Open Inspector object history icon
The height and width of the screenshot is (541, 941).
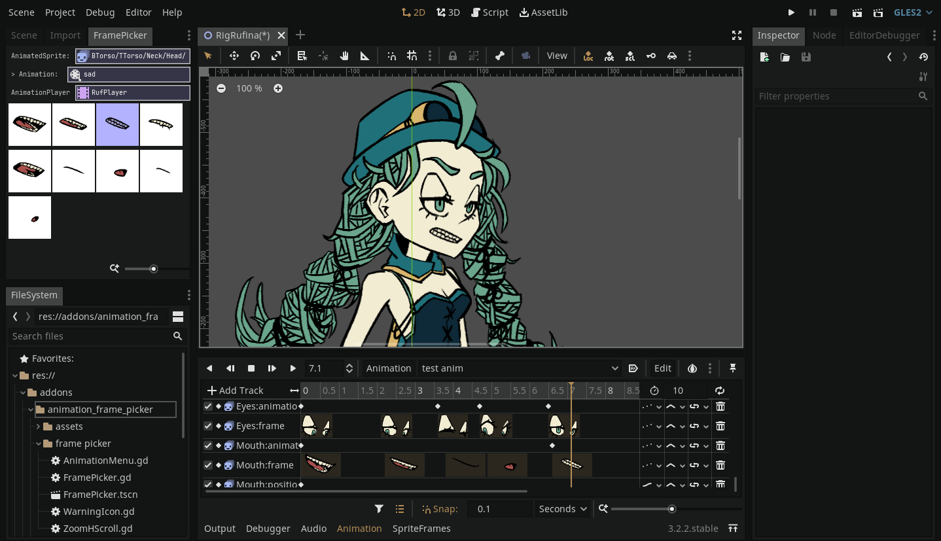pyautogui.click(x=923, y=57)
